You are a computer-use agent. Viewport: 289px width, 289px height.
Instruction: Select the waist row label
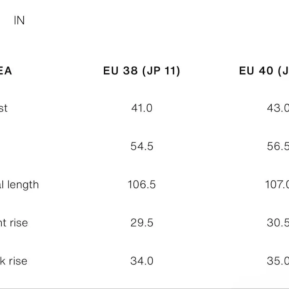pos(4,108)
